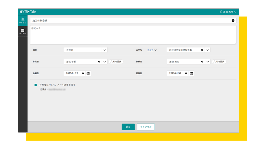Viewport: 265px width, 149px height.
Task: Clear the 依頼日 date 2025/01/22
Action: pos(83,73)
